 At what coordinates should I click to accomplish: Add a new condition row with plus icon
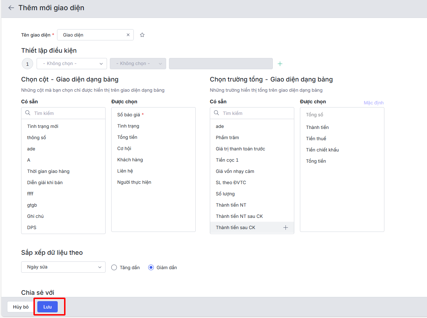click(x=280, y=64)
